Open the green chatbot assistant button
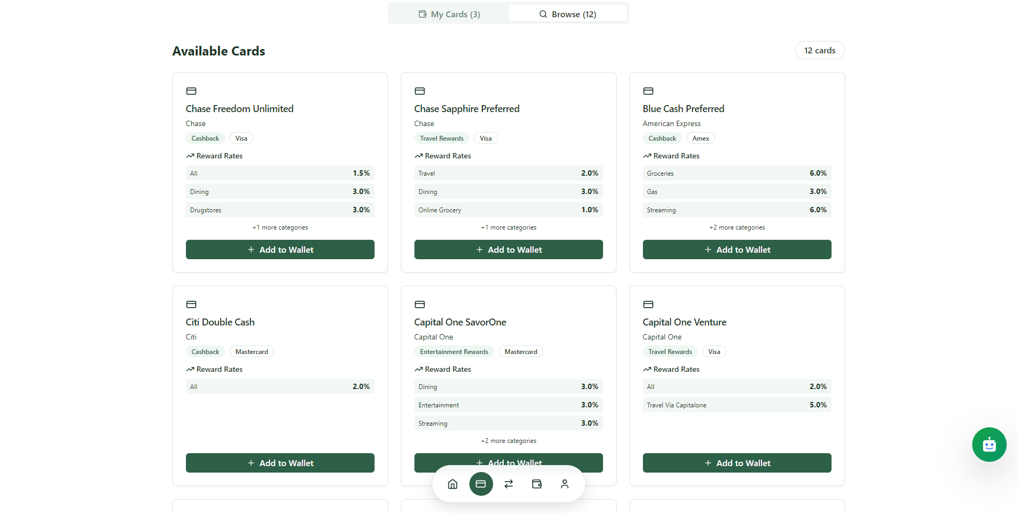This screenshot has height=513, width=1018. coord(989,445)
